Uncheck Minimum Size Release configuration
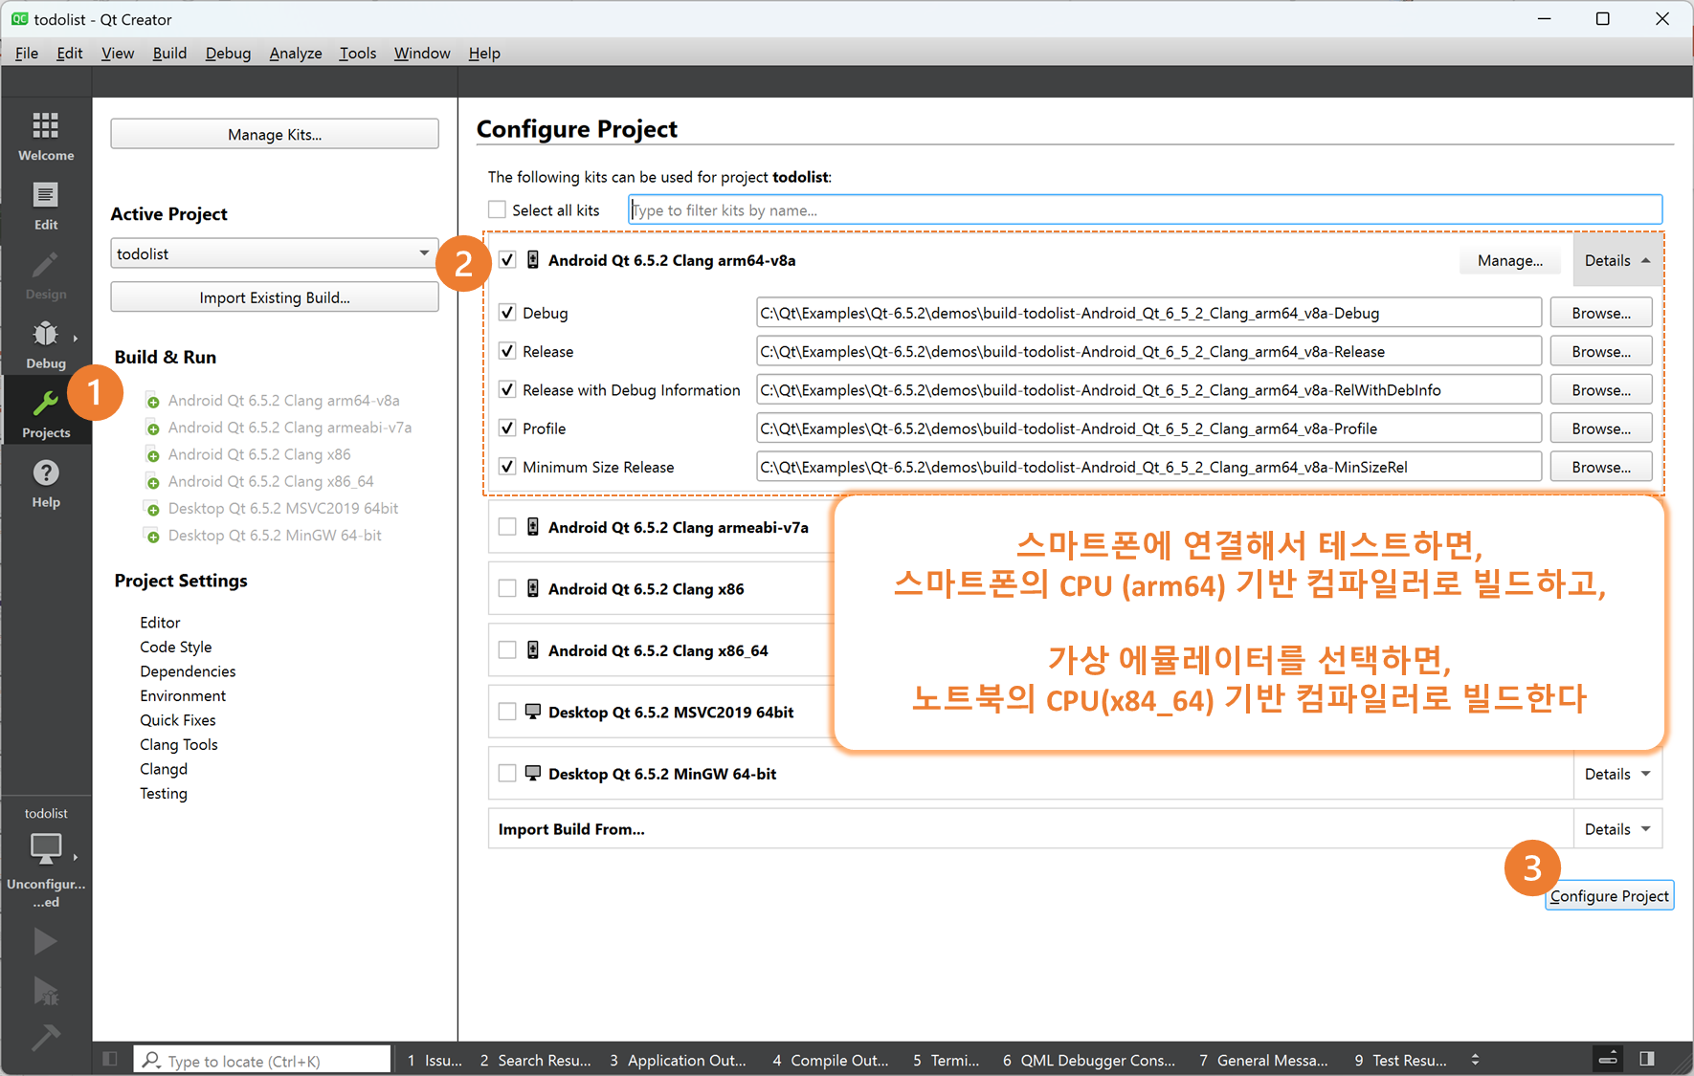Viewport: 1694px width, 1076px height. (x=507, y=467)
